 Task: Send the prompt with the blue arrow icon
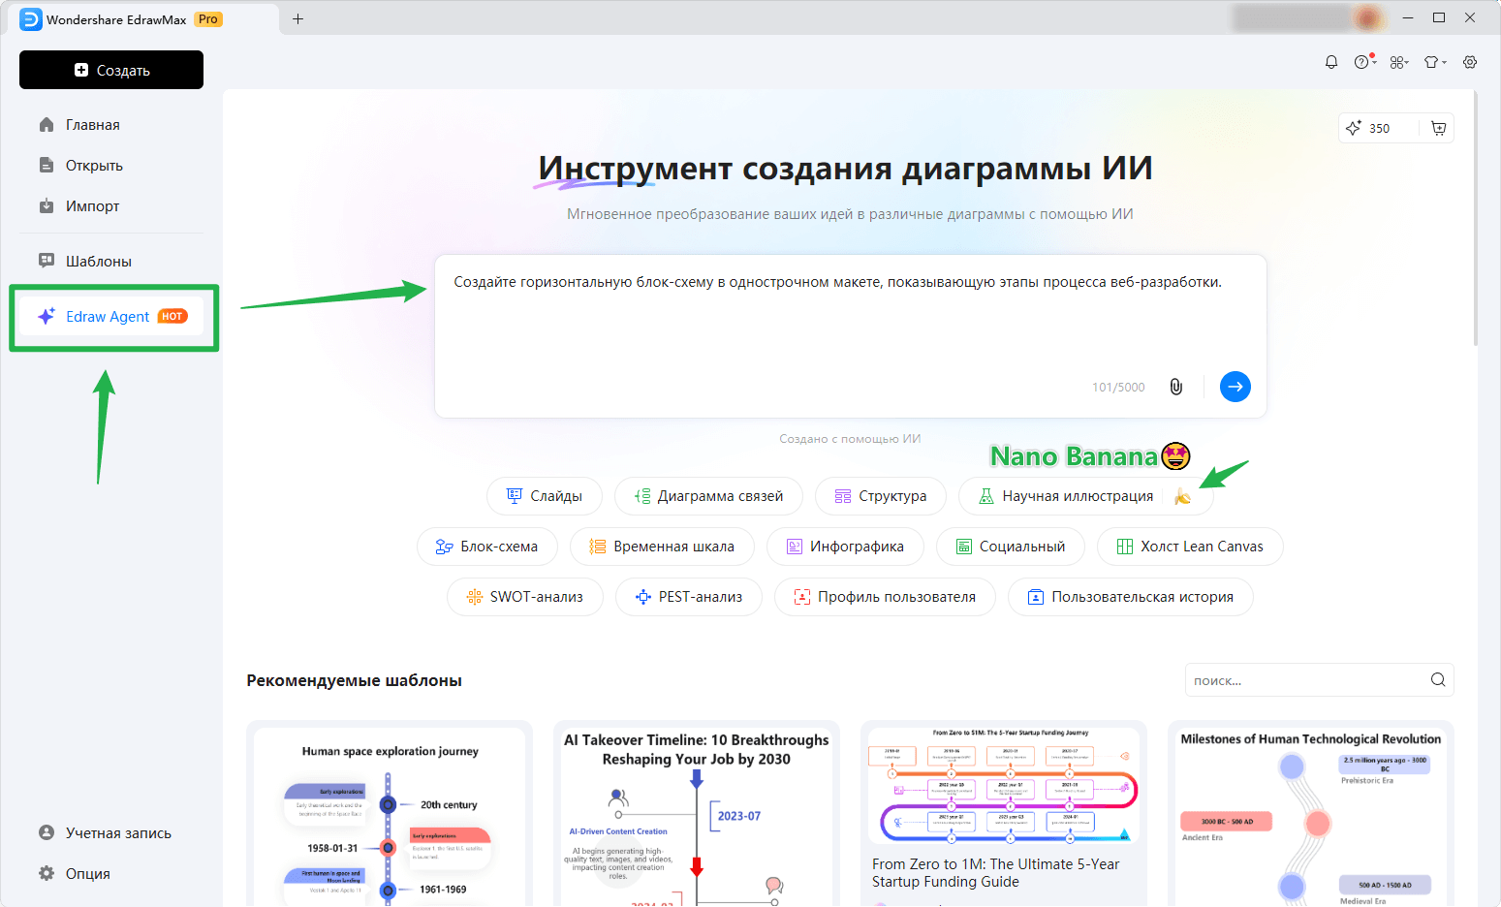pos(1235,386)
